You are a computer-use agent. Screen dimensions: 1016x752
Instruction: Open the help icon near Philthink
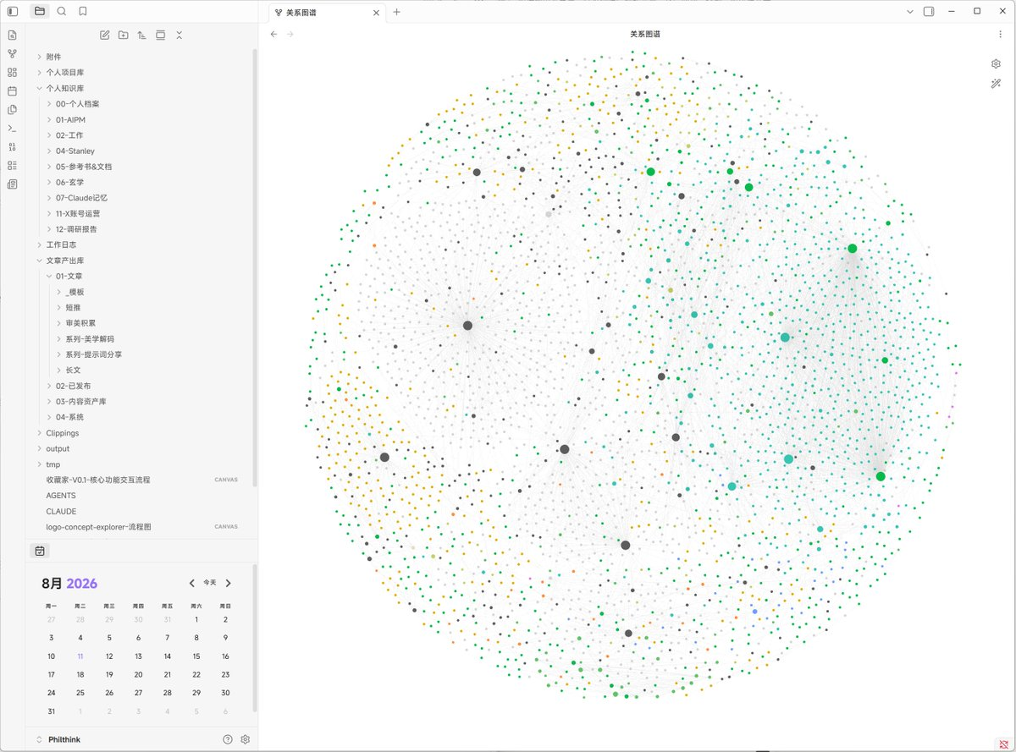pos(227,739)
